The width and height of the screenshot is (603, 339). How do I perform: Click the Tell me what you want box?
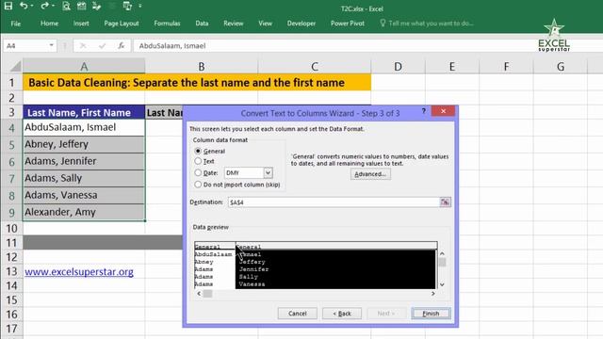click(427, 24)
